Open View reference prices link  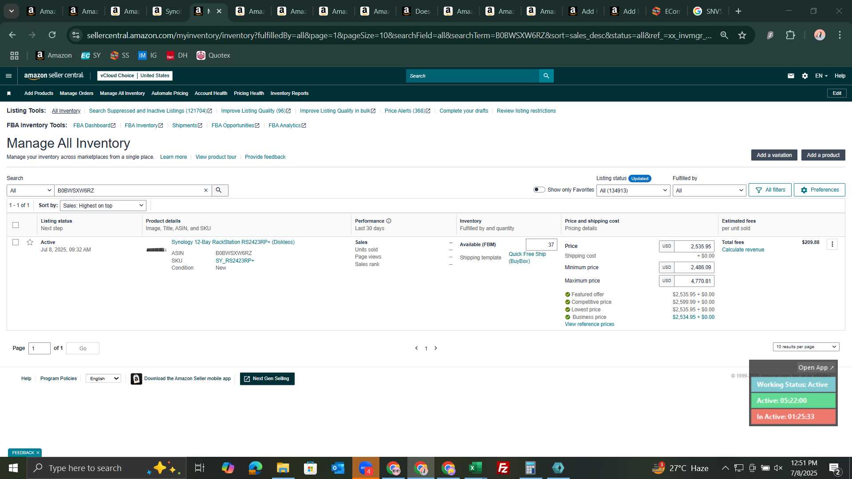[x=589, y=325]
